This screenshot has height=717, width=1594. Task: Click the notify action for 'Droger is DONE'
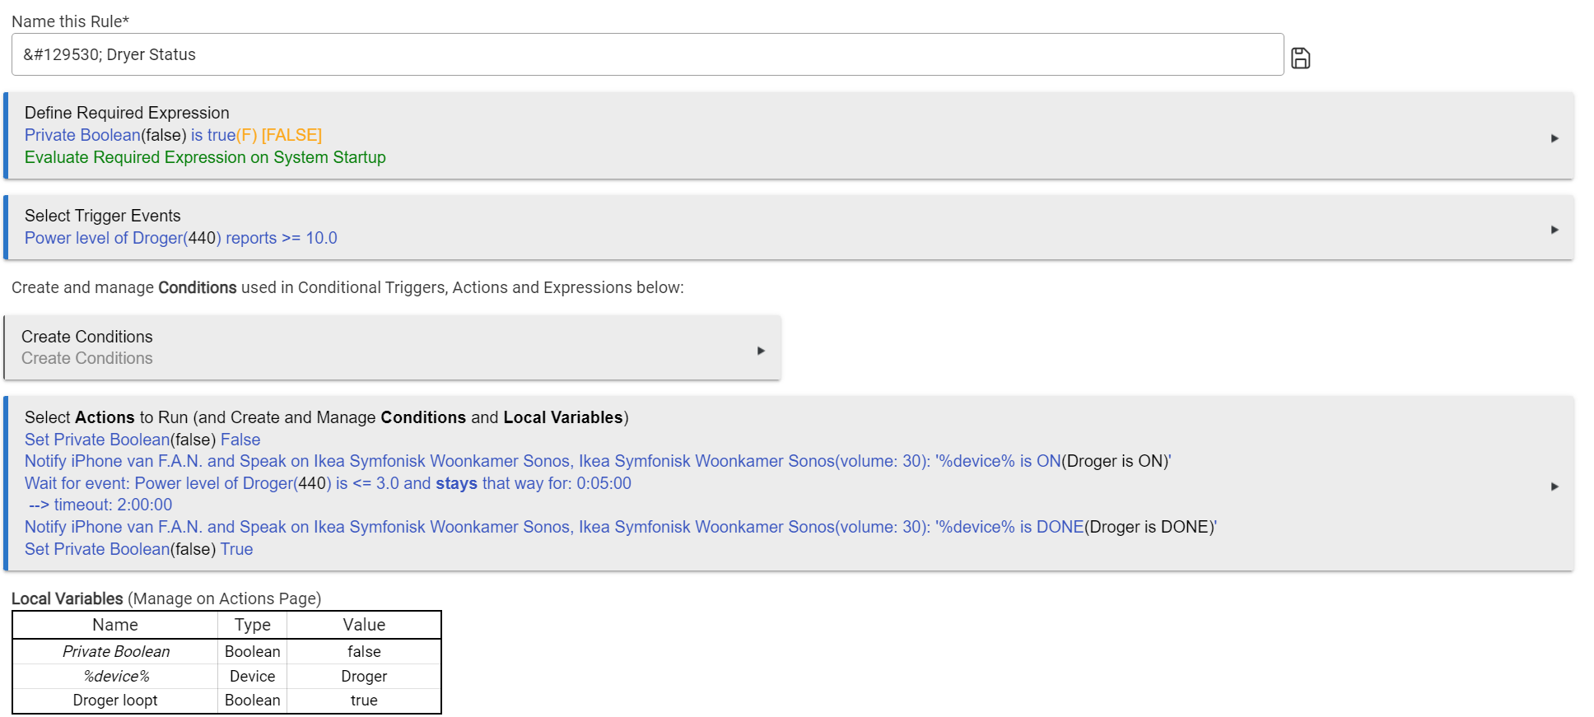click(620, 527)
